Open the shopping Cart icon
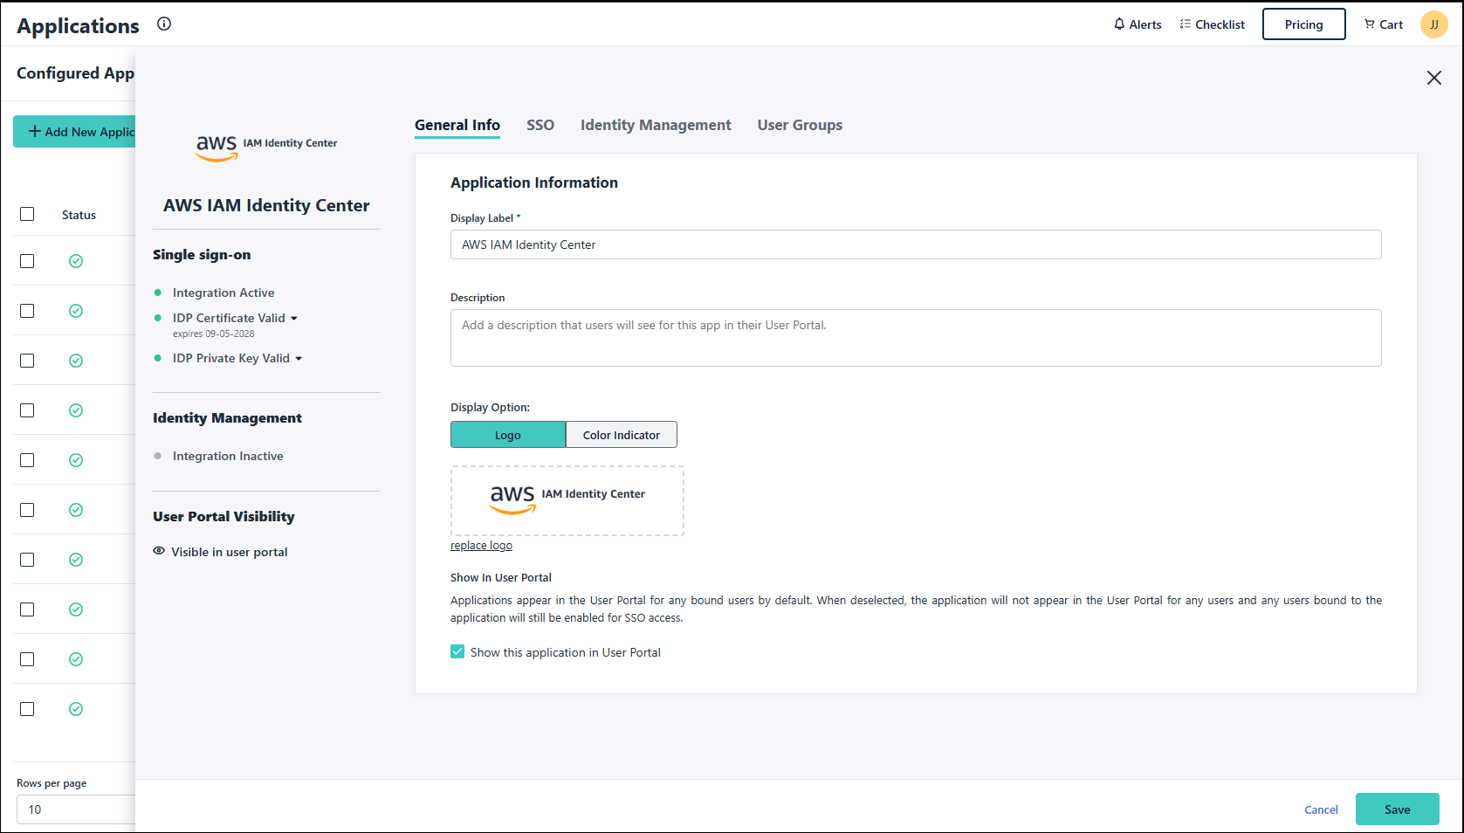The height and width of the screenshot is (833, 1464). tap(1369, 24)
